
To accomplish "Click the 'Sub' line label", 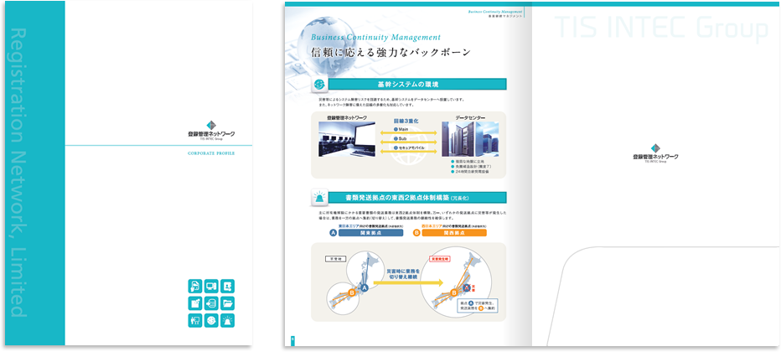I will (x=401, y=138).
